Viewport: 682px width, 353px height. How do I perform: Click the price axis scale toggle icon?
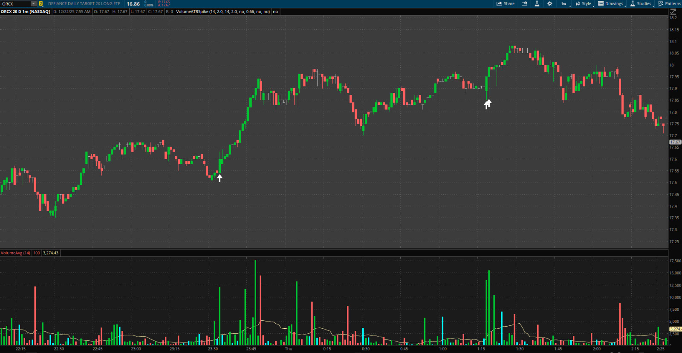[x=673, y=11]
